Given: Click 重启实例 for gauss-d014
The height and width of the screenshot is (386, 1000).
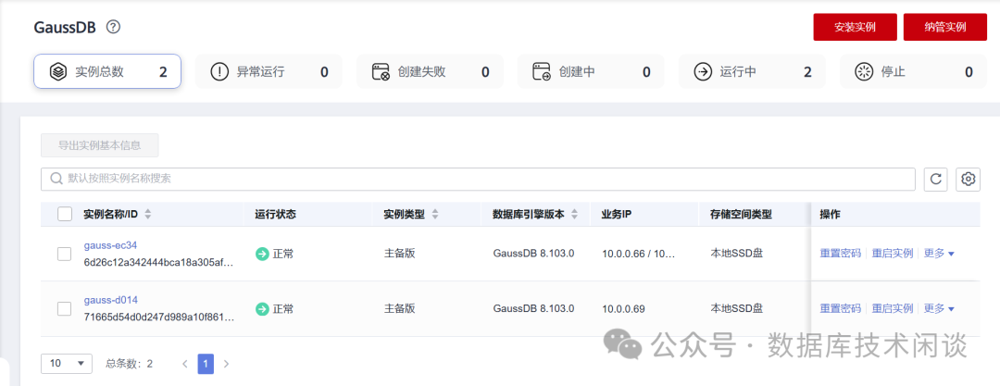Looking at the screenshot, I should 893,308.
